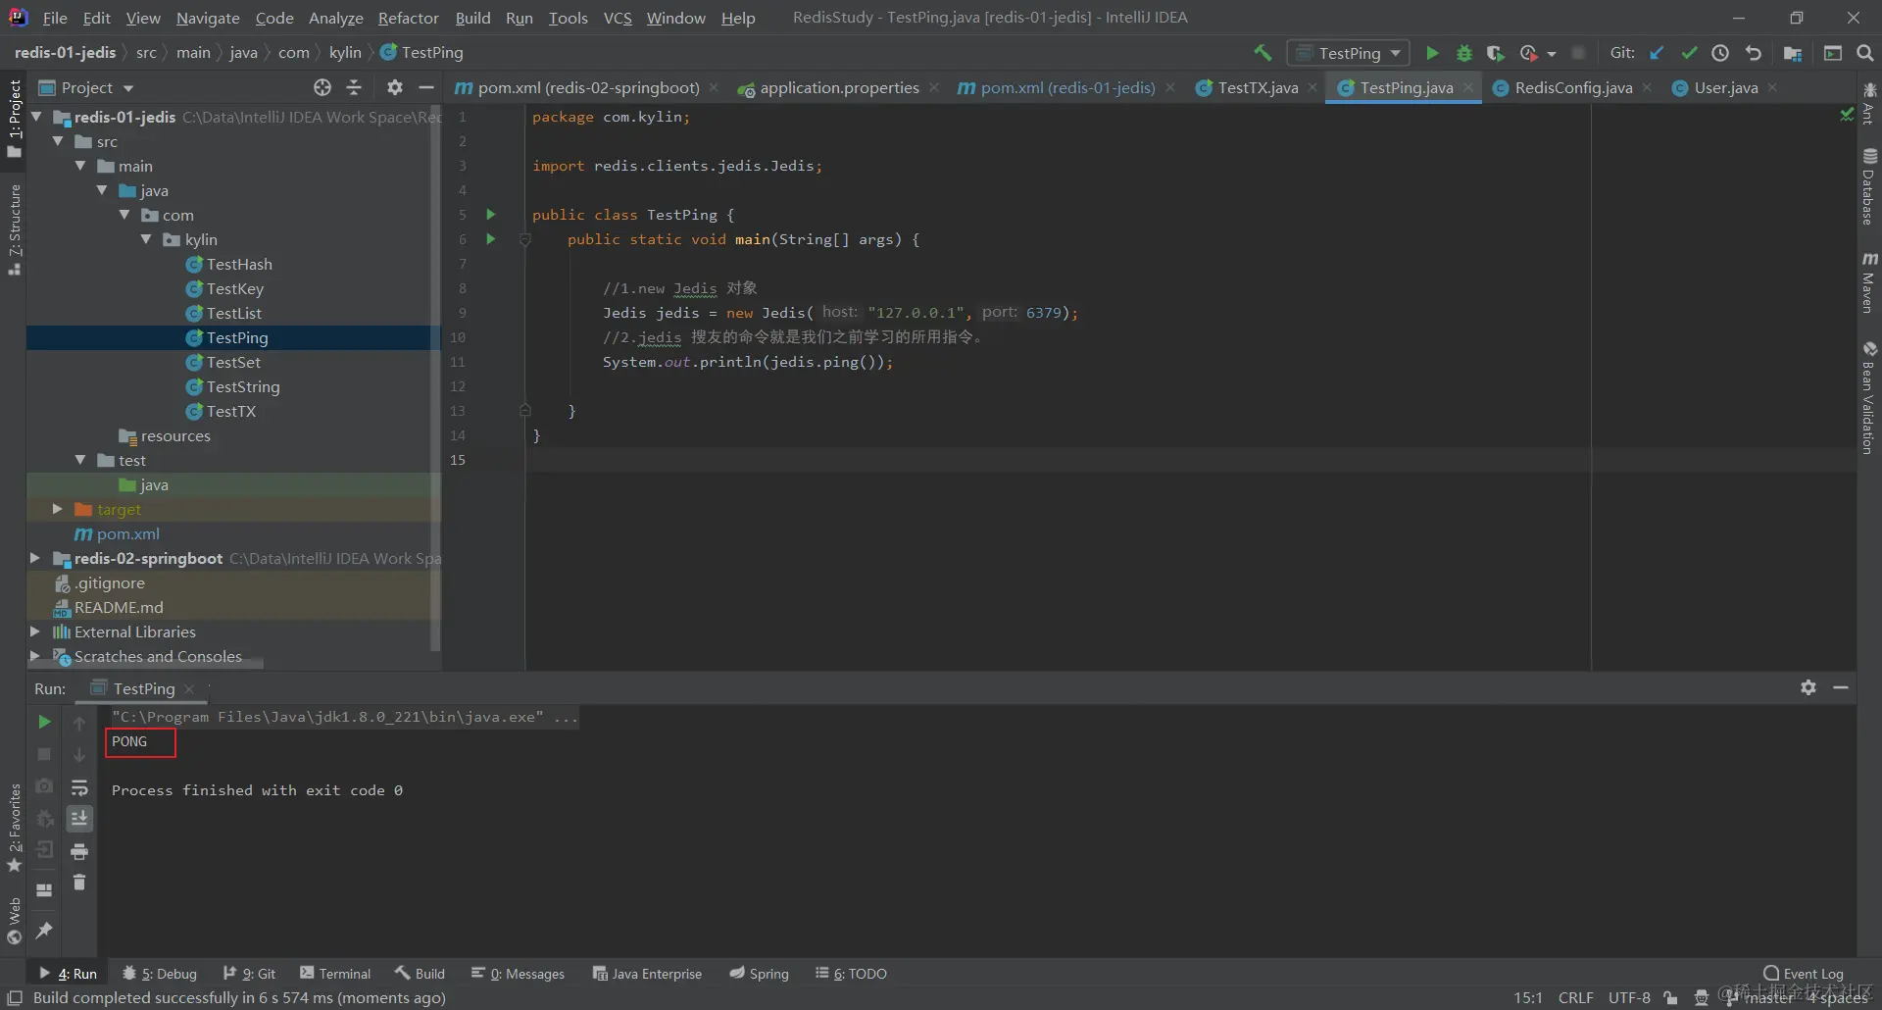Screen dimensions: 1882x1010
Task: Open Run panel settings gear
Action: (1808, 687)
